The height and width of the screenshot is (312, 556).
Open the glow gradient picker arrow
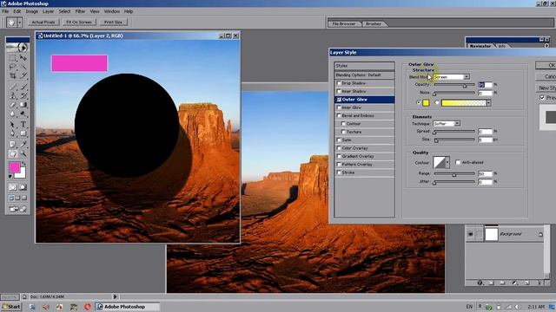pyautogui.click(x=488, y=102)
